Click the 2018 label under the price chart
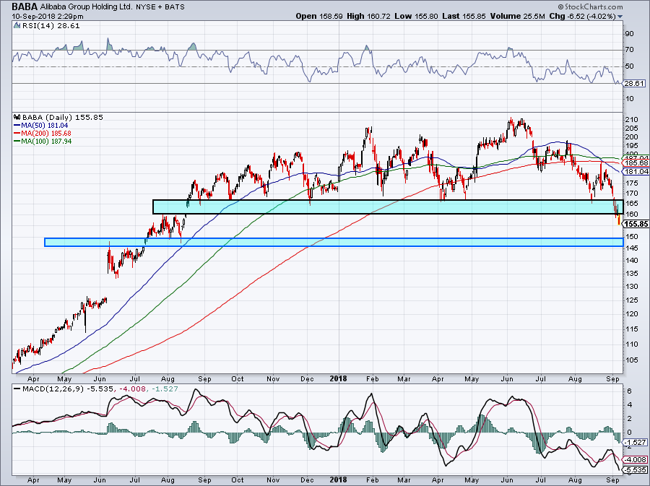Screen dimensions: 650x486 tap(338, 378)
